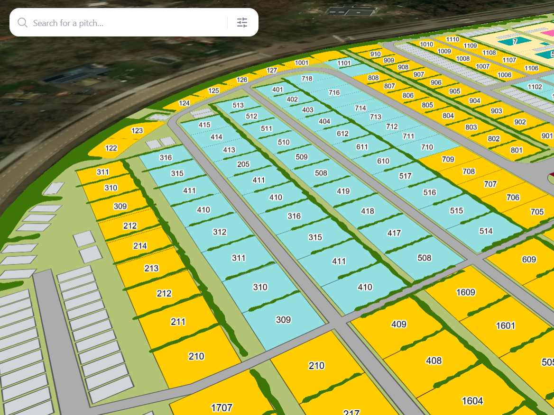
Task: Choose pitch 611
Action: [362, 147]
